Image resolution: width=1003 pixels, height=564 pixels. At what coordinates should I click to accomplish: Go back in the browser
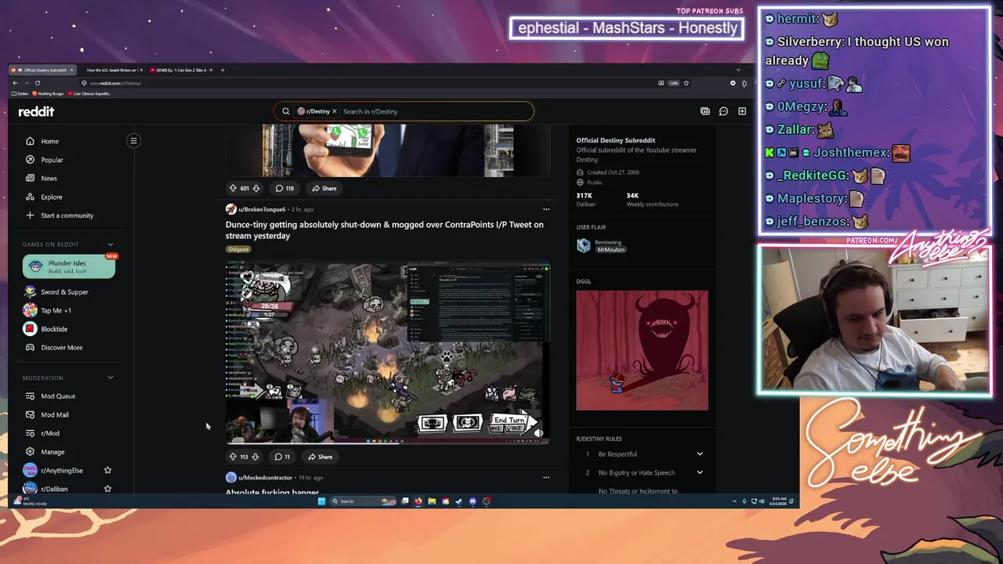[x=15, y=83]
